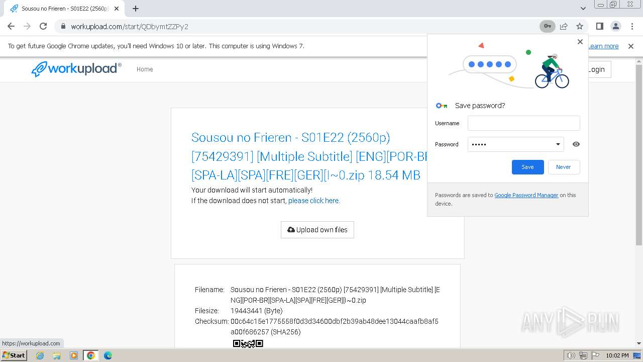Open the Chrome profile avatar
Screen dimensions: 643x362
tap(615, 26)
